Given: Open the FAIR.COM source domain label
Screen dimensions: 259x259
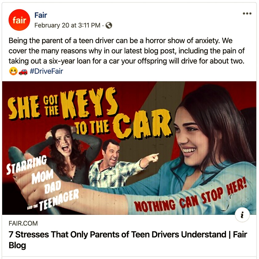Looking at the screenshot, I should [23, 223].
